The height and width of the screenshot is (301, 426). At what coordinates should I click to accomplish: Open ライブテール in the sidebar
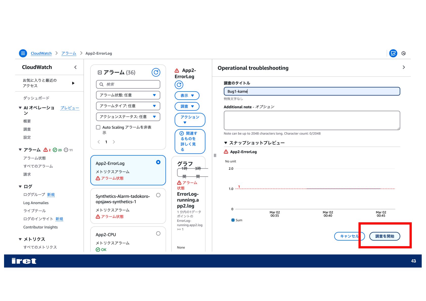pyautogui.click(x=34, y=211)
